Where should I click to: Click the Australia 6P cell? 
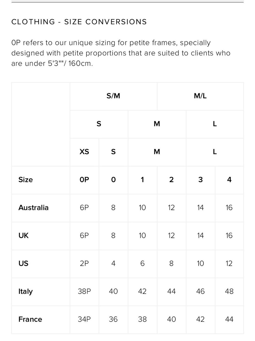pos(84,207)
